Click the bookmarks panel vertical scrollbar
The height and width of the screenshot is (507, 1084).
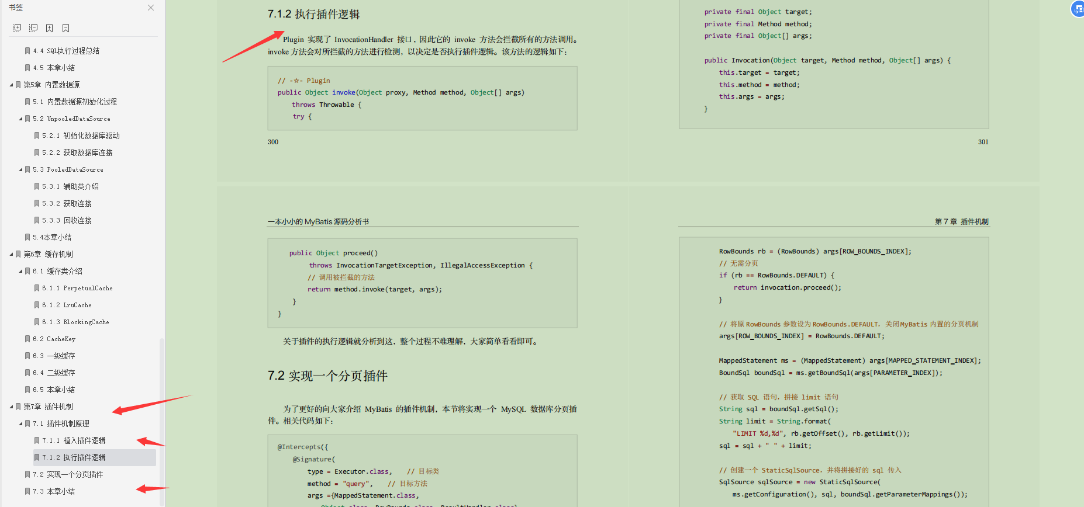(x=161, y=421)
